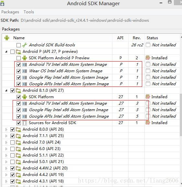Image resolution: width=182 pixels, height=187 pixels.
Task: Check the Android P (API 27, P preview) checkbox
Action: click(12, 52)
